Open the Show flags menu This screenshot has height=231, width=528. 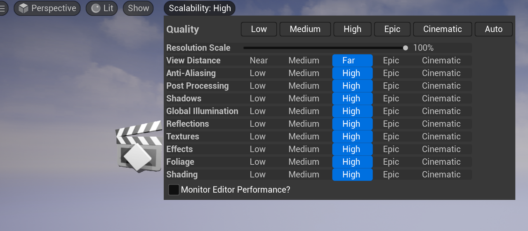click(138, 8)
